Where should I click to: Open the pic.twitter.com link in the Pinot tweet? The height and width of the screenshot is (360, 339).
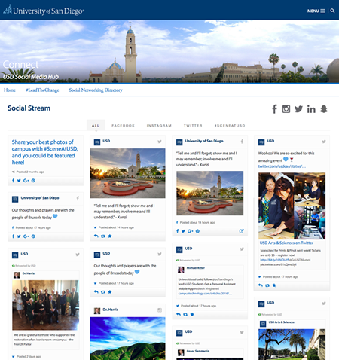(x=278, y=264)
